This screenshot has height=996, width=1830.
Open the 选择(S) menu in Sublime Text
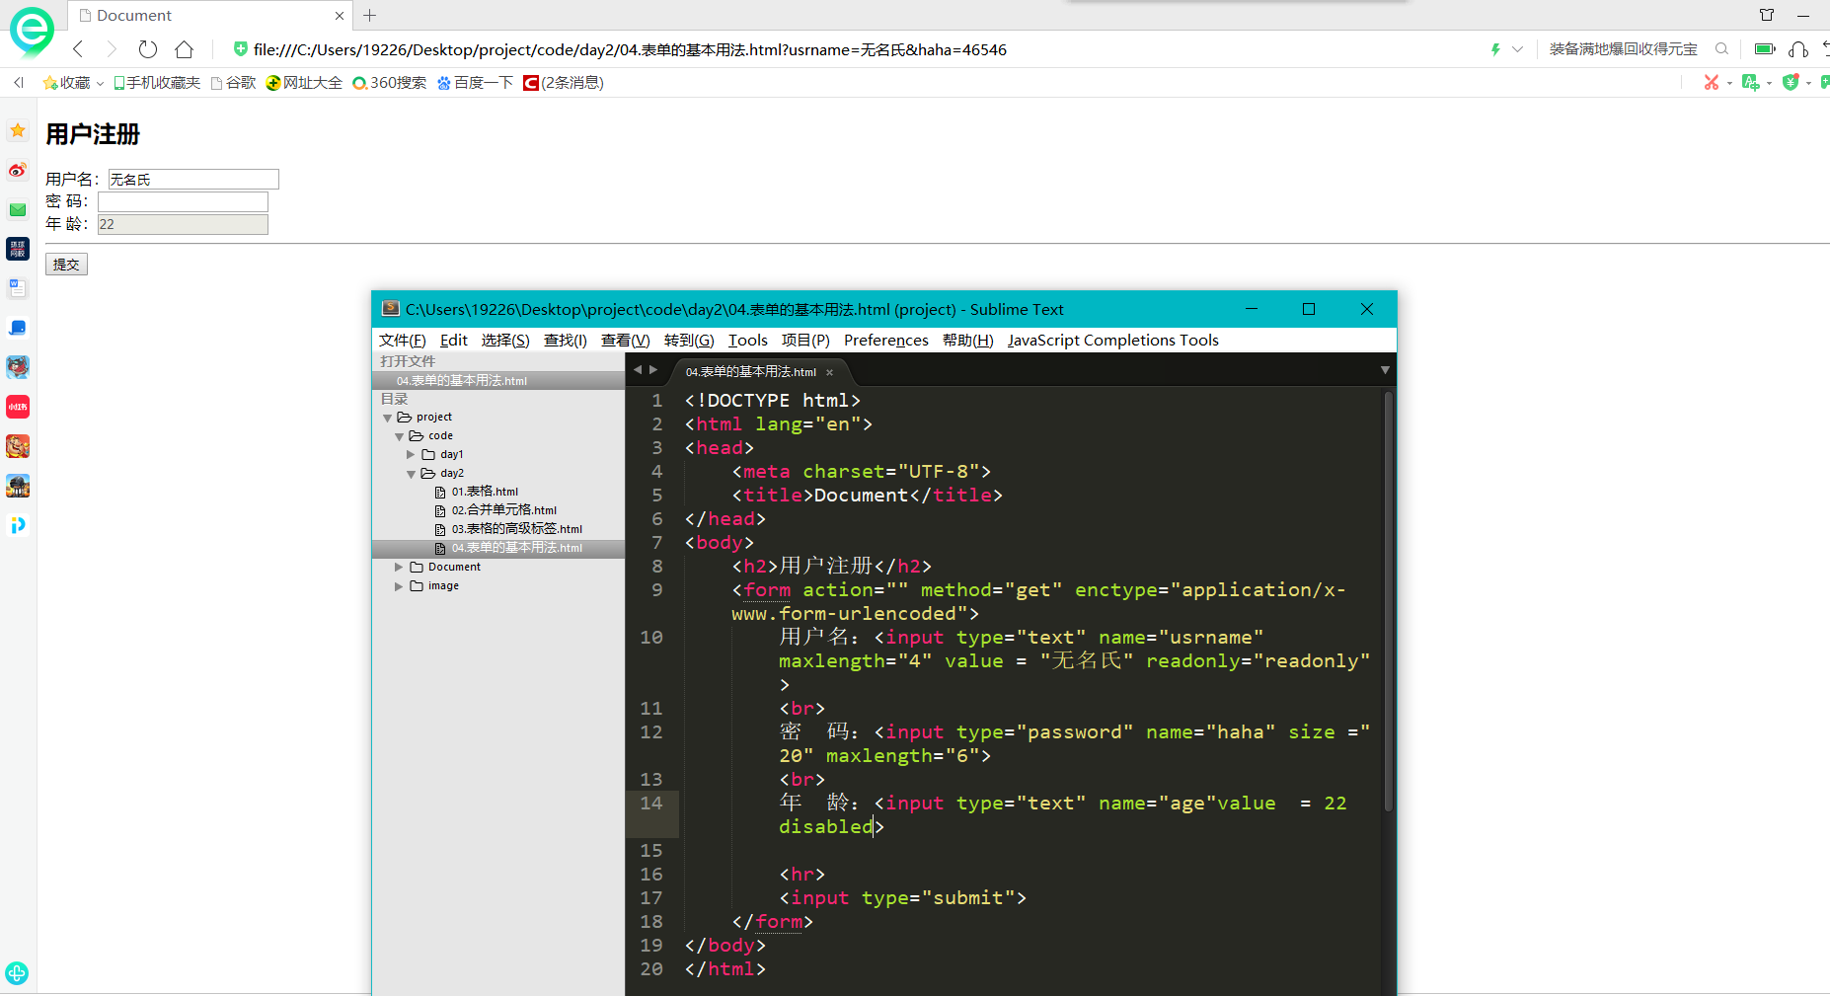tap(505, 341)
